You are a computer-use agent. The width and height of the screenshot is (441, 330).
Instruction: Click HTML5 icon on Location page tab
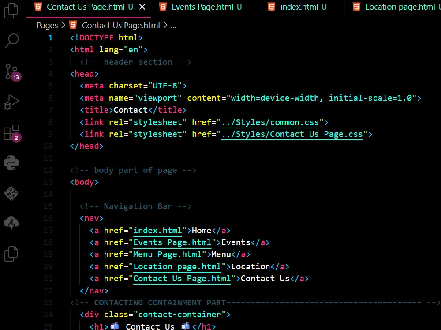pyautogui.click(x=356, y=7)
